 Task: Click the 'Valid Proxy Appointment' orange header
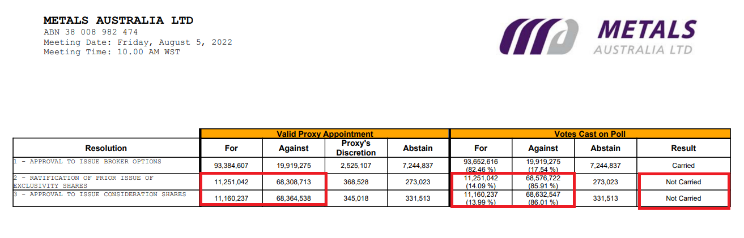(325, 134)
